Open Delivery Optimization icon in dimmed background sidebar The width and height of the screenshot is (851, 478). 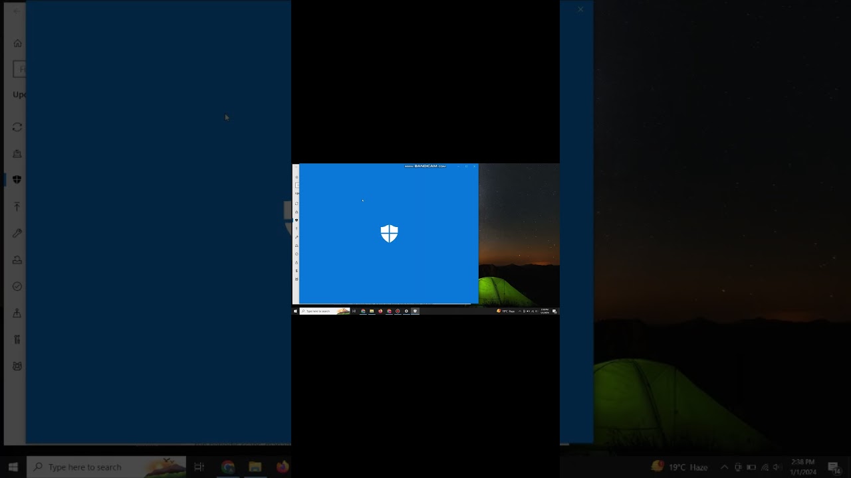pyautogui.click(x=17, y=153)
